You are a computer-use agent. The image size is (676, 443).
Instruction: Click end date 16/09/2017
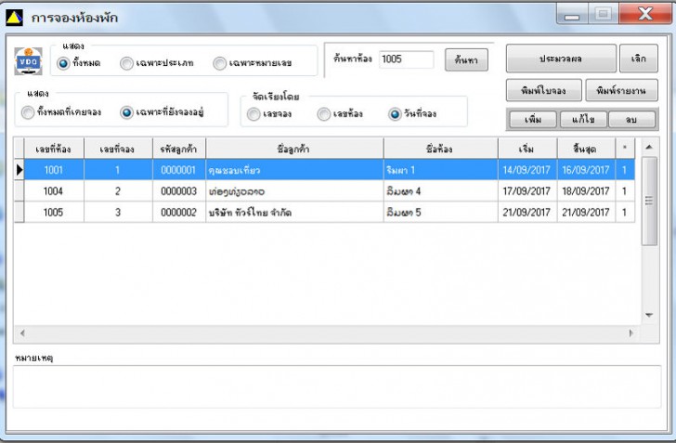pyautogui.click(x=586, y=170)
